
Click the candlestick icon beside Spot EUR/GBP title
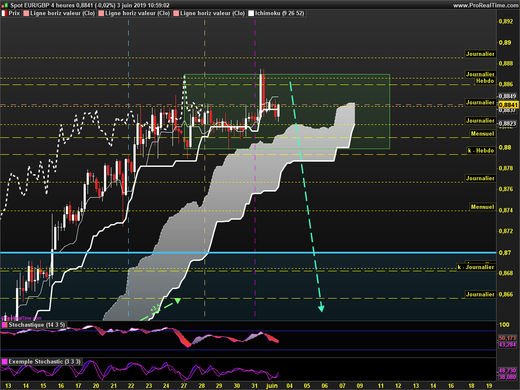point(5,5)
